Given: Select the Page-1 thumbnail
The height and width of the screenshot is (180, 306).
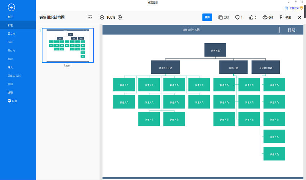Looking at the screenshot, I should (x=68, y=45).
